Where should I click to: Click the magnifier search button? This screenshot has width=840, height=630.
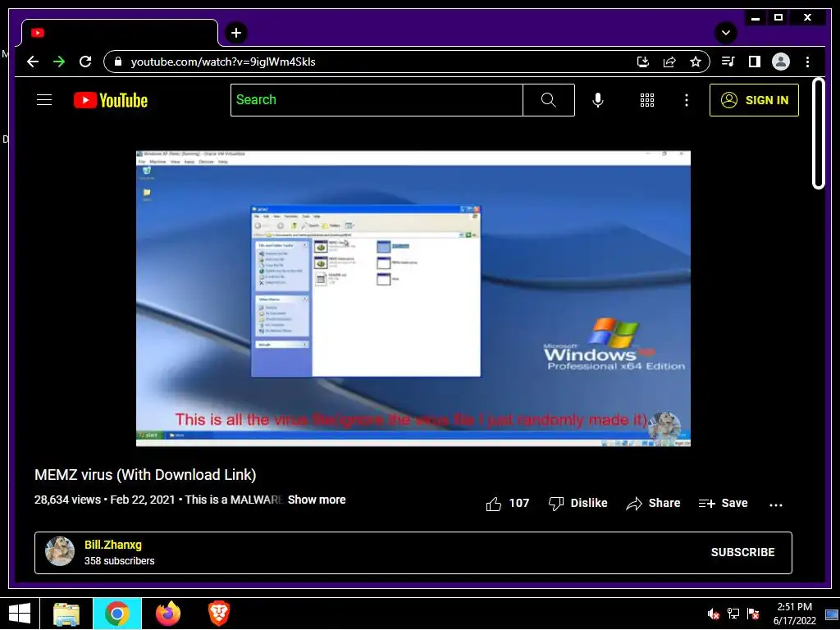point(549,99)
